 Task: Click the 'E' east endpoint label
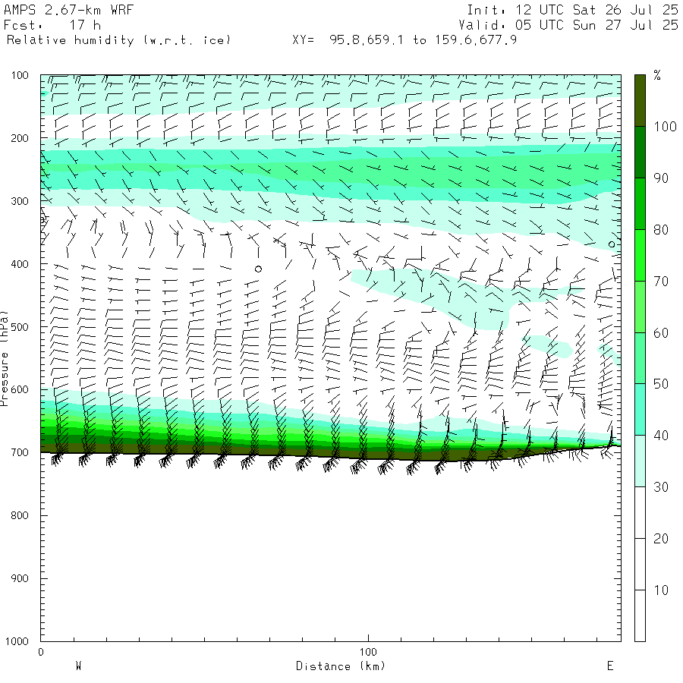610,666
